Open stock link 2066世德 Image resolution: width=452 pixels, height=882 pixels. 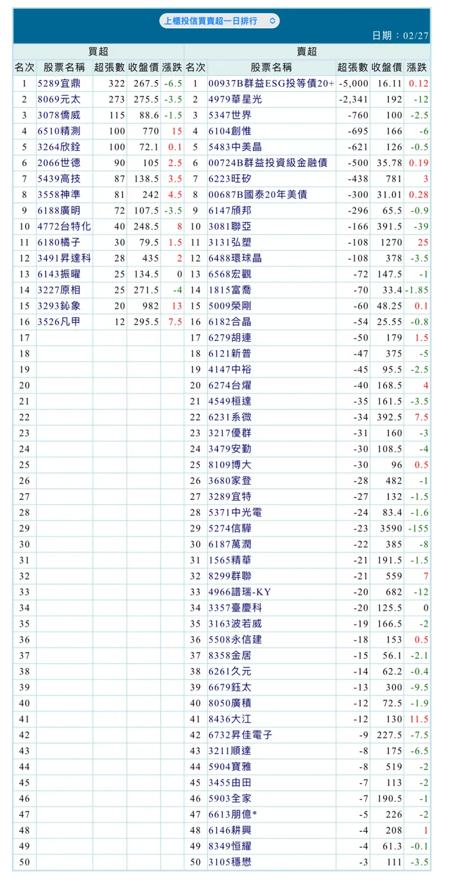pos(59,163)
